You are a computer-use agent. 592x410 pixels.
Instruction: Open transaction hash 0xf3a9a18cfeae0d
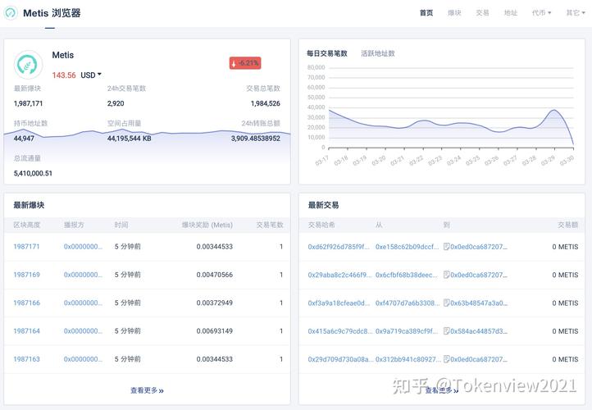339,303
